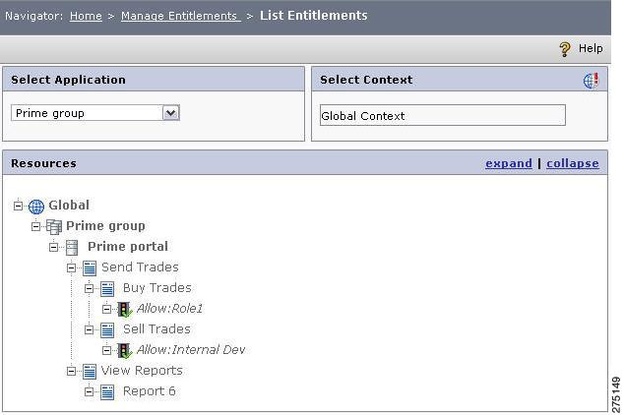624x415 pixels.
Task: Collapse the Buy Trades node
Action: tap(89, 288)
